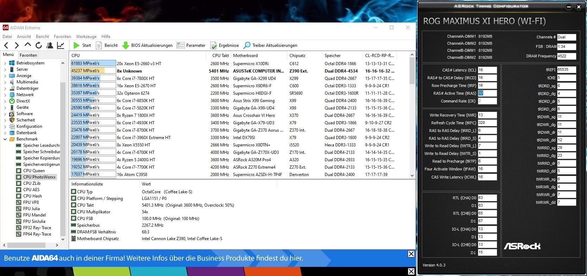Viewport: 587px width, 276px height.
Task: Expand the DirectX tree node
Action: pyautogui.click(x=5, y=101)
